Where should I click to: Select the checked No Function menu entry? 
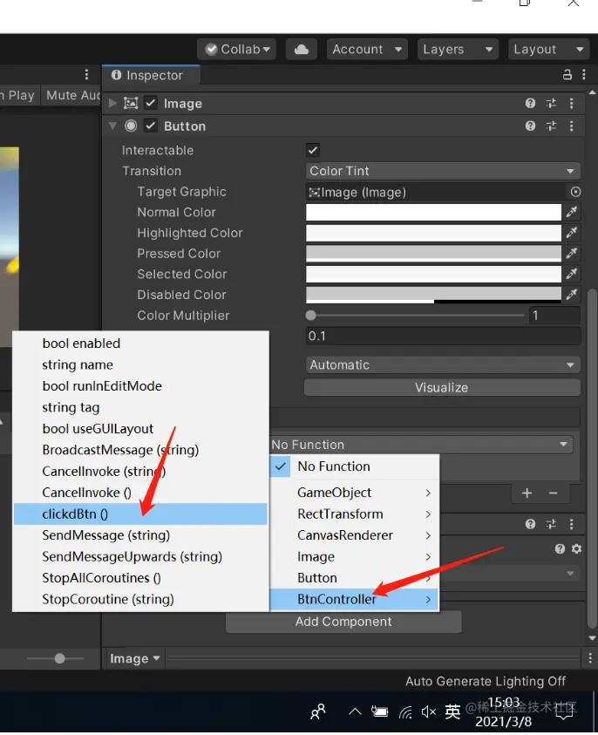[x=355, y=466]
